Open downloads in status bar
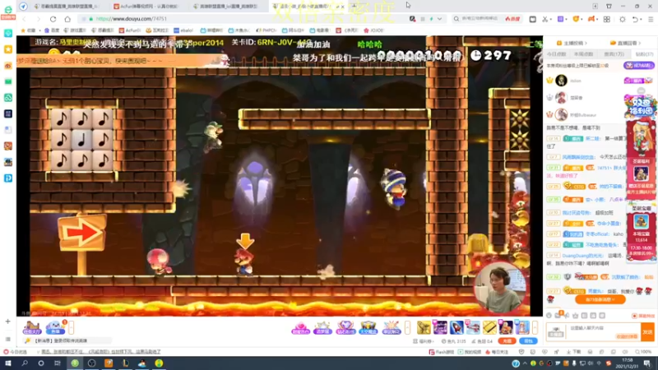Image resolution: width=658 pixels, height=370 pixels. point(573,352)
